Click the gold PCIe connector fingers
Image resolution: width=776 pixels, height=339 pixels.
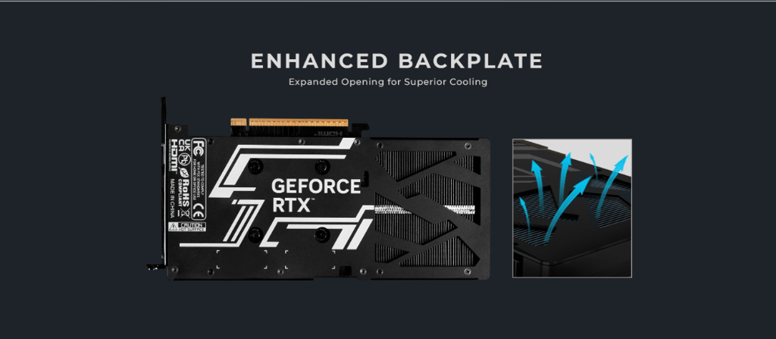click(289, 123)
